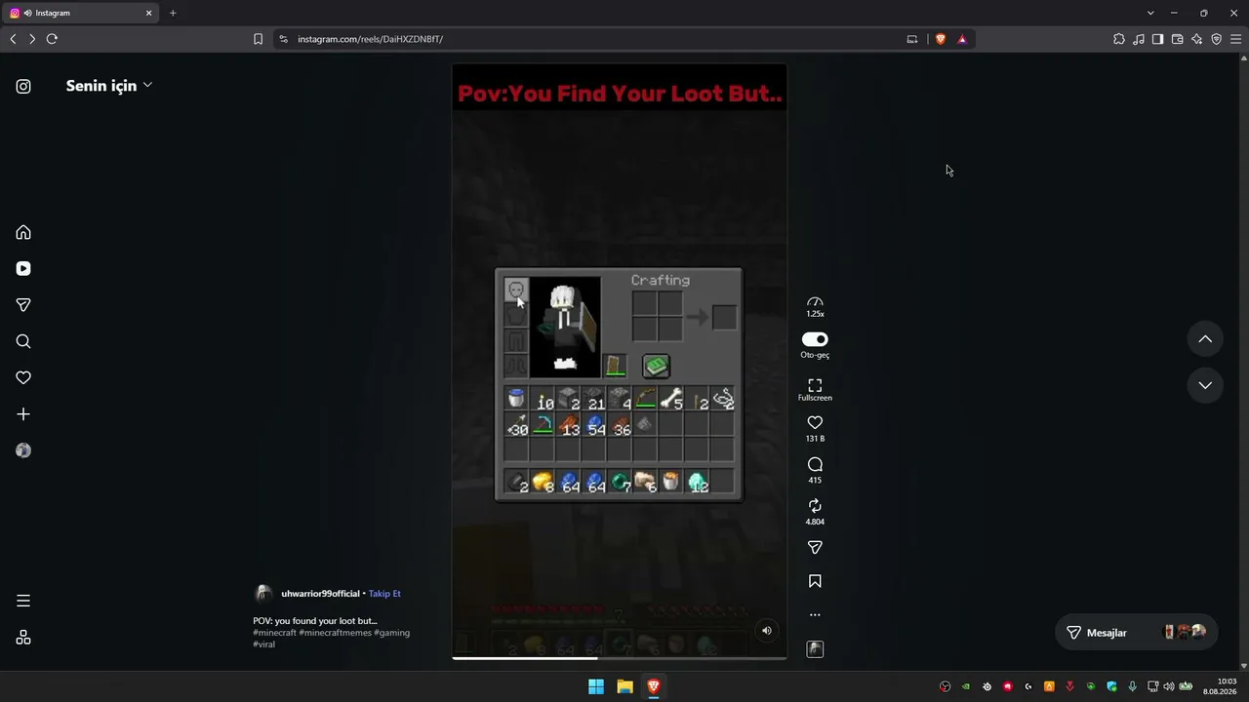1249x702 pixels.
Task: Open Brave browser from the taskbar
Action: tap(654, 686)
